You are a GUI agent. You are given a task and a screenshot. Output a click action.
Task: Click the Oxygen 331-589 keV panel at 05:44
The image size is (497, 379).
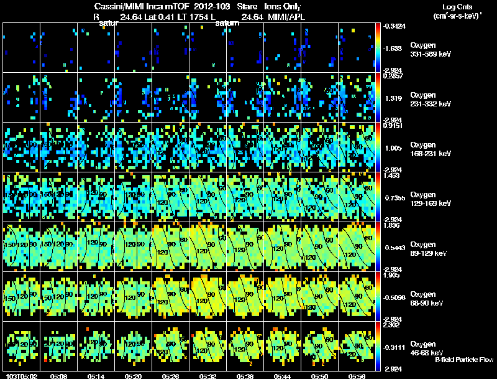(x=283, y=48)
